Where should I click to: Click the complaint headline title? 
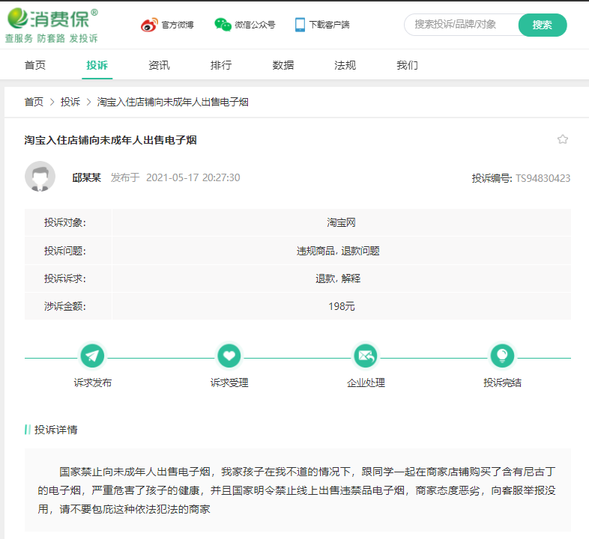pos(110,140)
